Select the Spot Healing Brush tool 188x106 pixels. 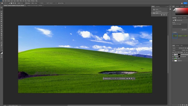(2, 21)
